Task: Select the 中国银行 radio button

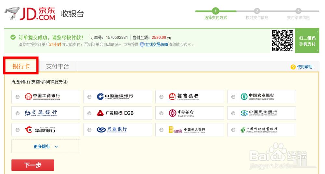Action: pos(162,113)
